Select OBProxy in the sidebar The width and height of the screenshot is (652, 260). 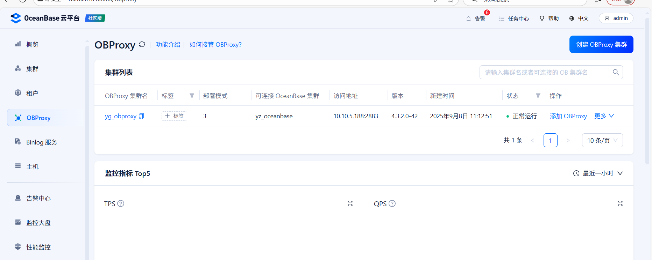[45, 118]
